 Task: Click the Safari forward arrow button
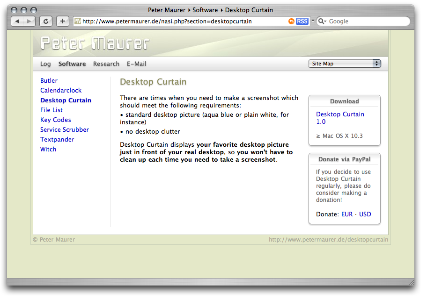(x=29, y=21)
